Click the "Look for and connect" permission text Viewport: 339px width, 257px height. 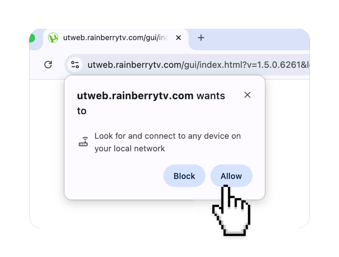168,136
